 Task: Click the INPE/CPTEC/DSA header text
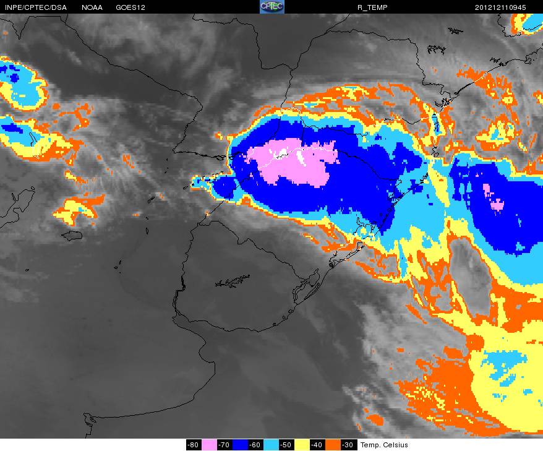(36, 7)
